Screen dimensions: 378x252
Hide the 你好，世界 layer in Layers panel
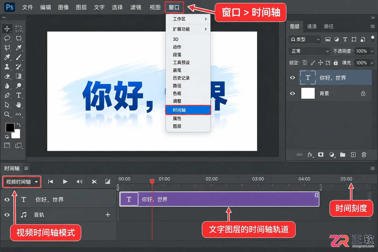(292, 78)
